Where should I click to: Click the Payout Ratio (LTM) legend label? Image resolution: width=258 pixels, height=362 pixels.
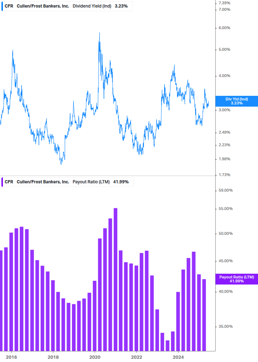point(91,182)
